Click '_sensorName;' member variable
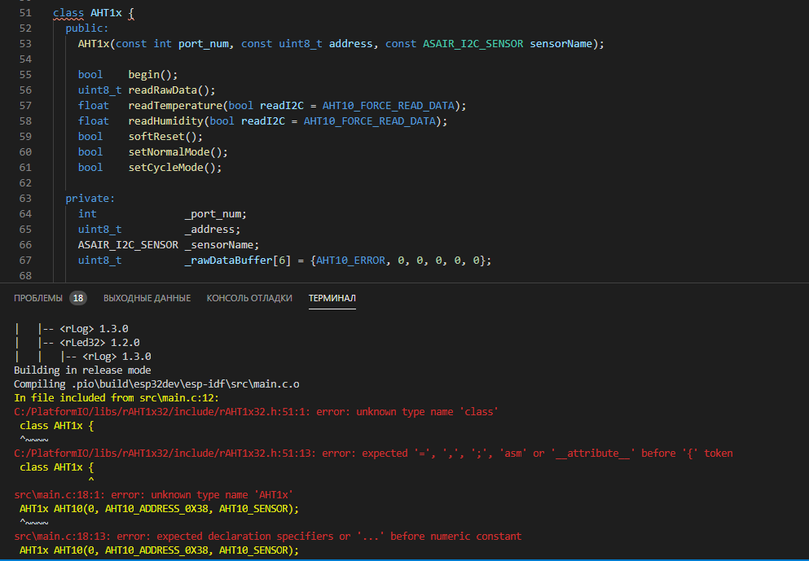Screen dimensions: 809x561 [x=222, y=245]
